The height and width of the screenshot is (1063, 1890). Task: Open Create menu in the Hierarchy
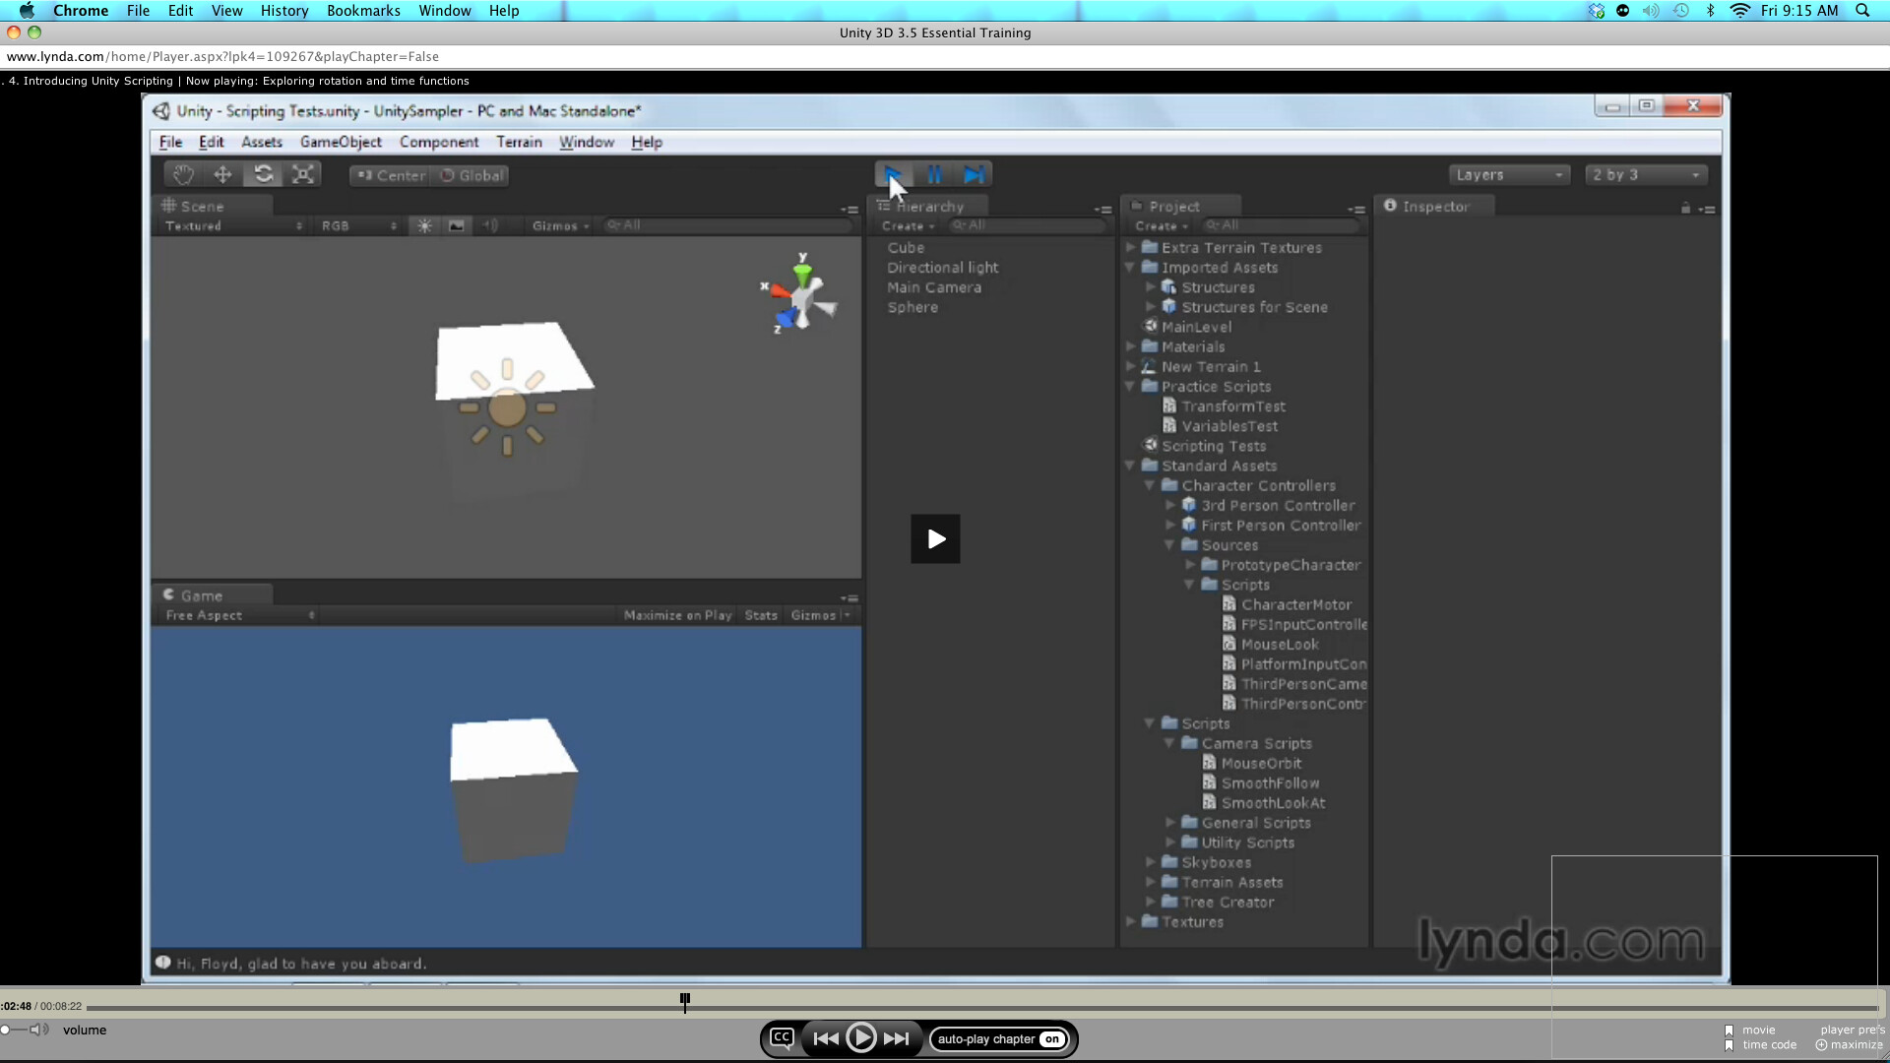tap(907, 225)
